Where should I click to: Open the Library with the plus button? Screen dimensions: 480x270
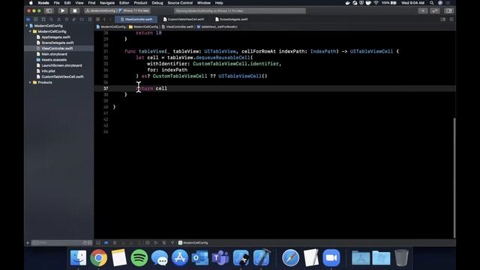423,10
